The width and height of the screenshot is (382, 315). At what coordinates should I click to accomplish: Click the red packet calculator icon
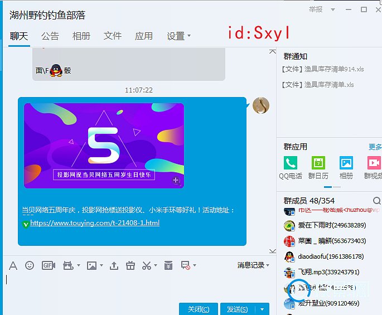168,265
